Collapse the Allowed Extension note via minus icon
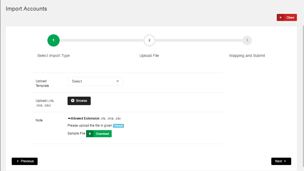Image resolution: width=304 pixels, height=171 pixels. 69,118
